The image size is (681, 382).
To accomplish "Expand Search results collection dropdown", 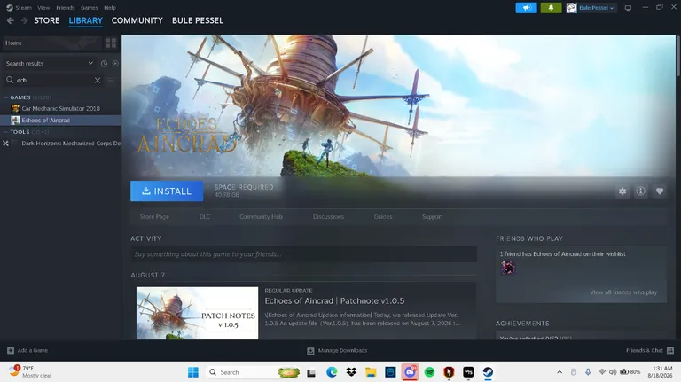I will (90, 63).
